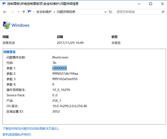Click parameter 2 value fffff8027db744aa
167x139 pixels.
[x=65, y=74]
